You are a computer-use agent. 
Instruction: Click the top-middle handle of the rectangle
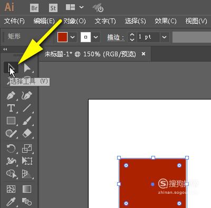pos(153,157)
